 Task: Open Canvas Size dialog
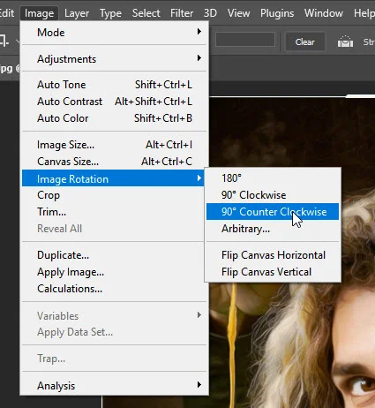[114, 162]
